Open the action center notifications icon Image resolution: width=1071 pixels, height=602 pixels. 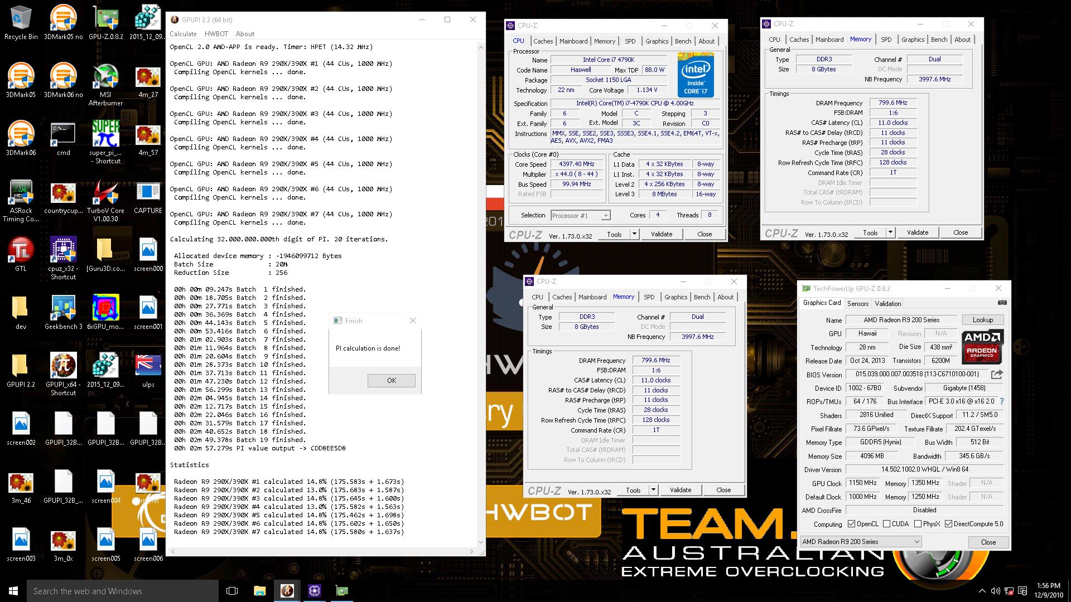1022,591
